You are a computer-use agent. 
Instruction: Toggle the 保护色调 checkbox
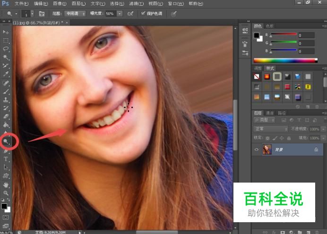coord(143,14)
